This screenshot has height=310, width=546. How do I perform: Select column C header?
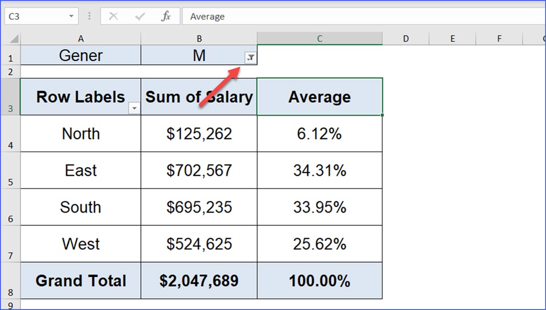click(x=319, y=39)
